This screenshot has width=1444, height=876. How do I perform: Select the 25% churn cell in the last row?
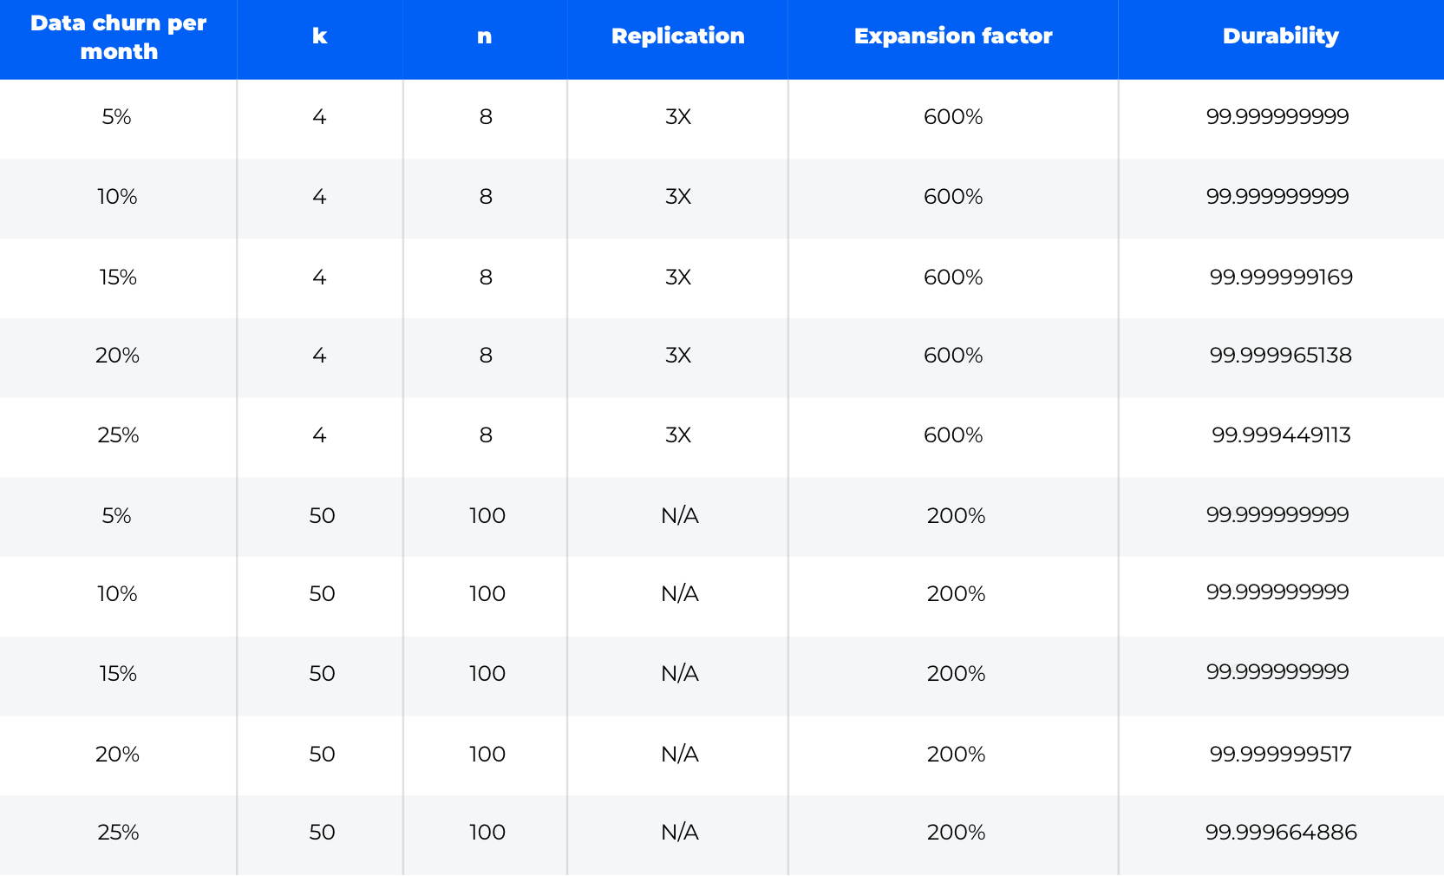(x=118, y=832)
